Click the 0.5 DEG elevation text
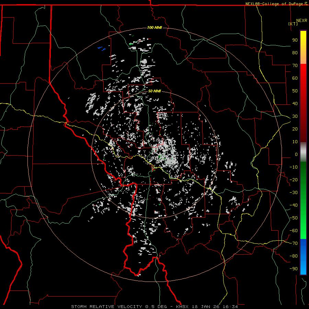 (156, 307)
